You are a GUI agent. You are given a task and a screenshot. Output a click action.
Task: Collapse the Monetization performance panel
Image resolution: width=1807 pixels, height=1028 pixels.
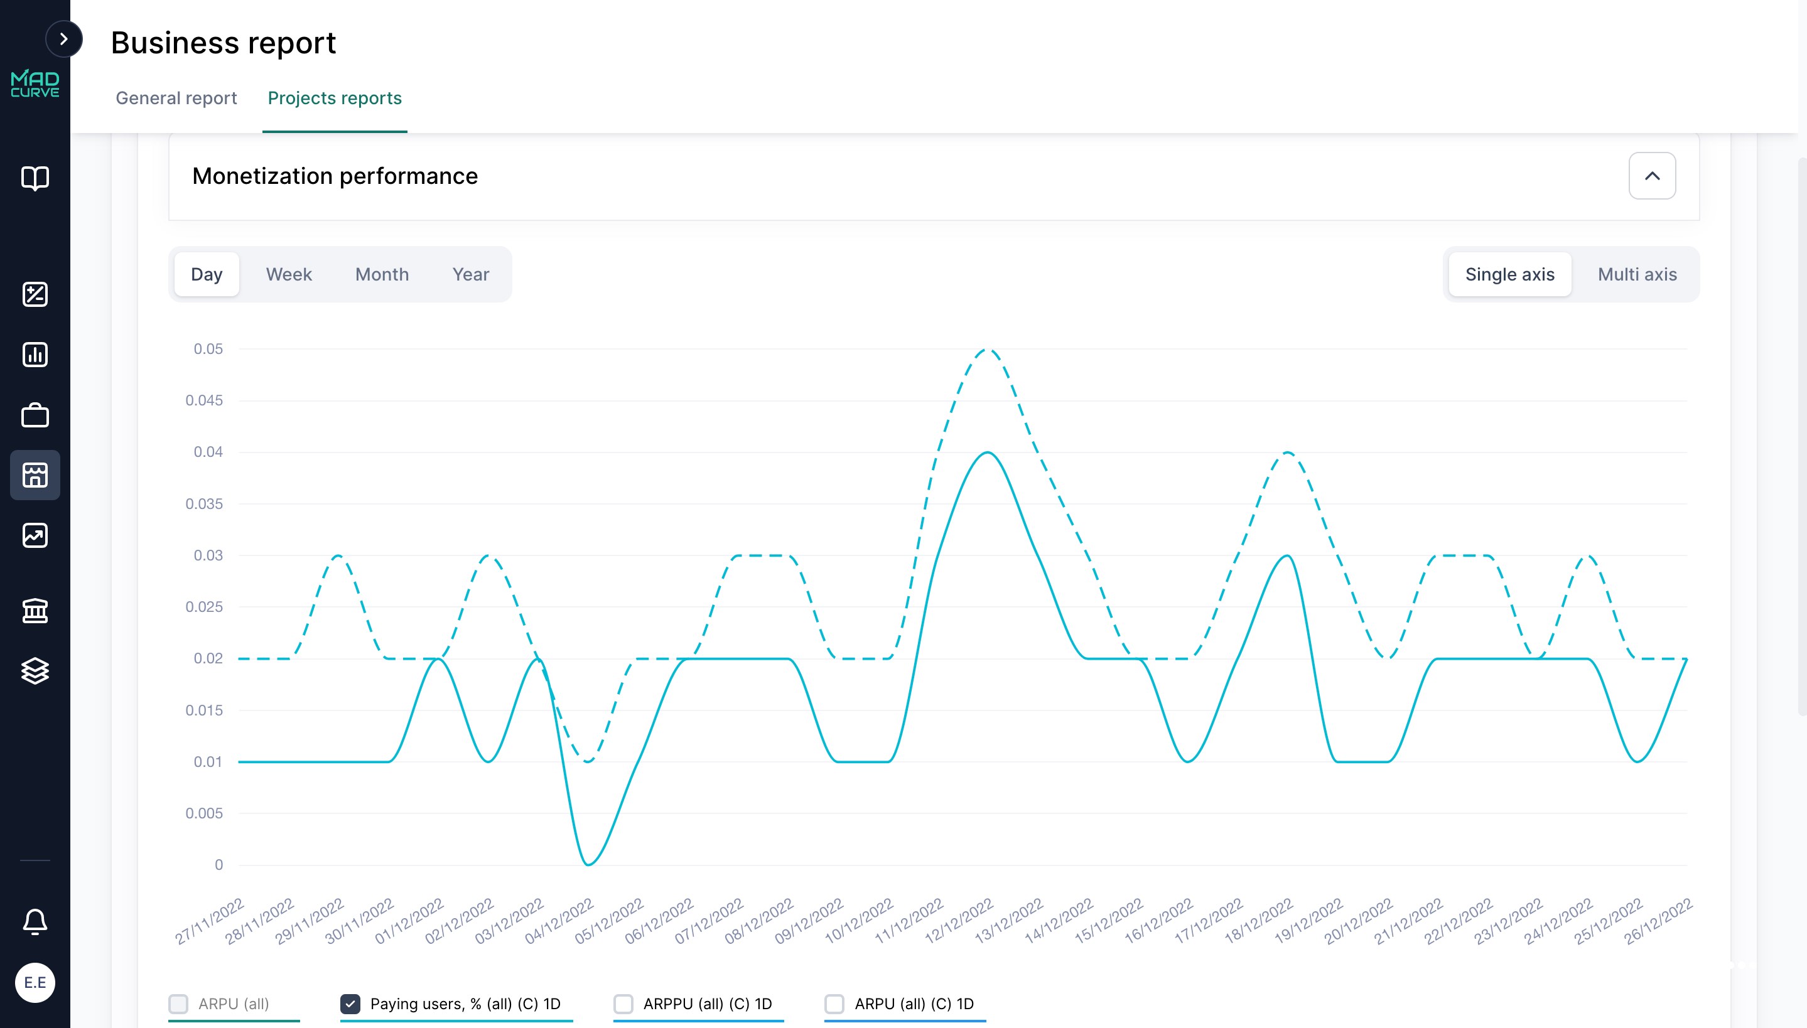coord(1653,175)
